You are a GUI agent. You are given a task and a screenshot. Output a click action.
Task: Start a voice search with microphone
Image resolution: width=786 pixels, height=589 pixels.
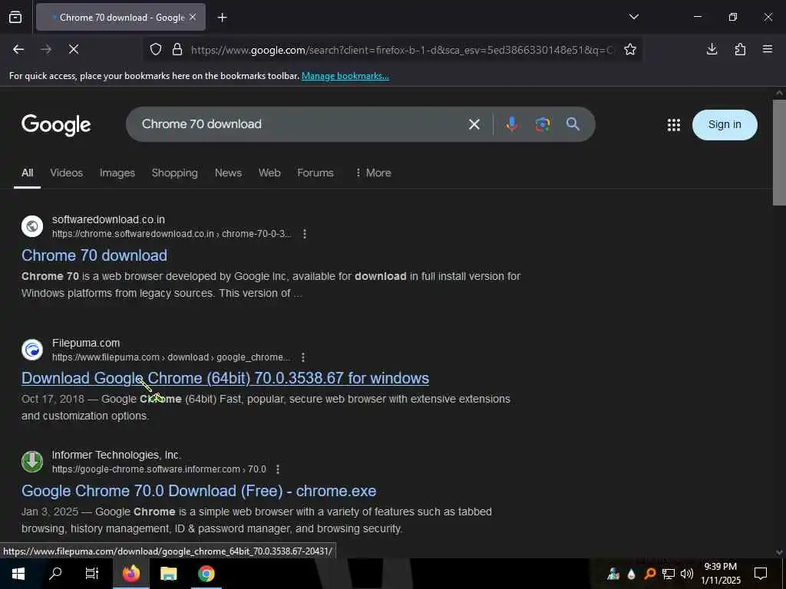[512, 124]
